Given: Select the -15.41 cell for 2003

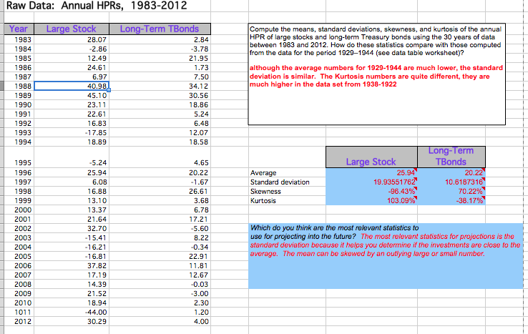Looking at the screenshot, I should point(72,238).
